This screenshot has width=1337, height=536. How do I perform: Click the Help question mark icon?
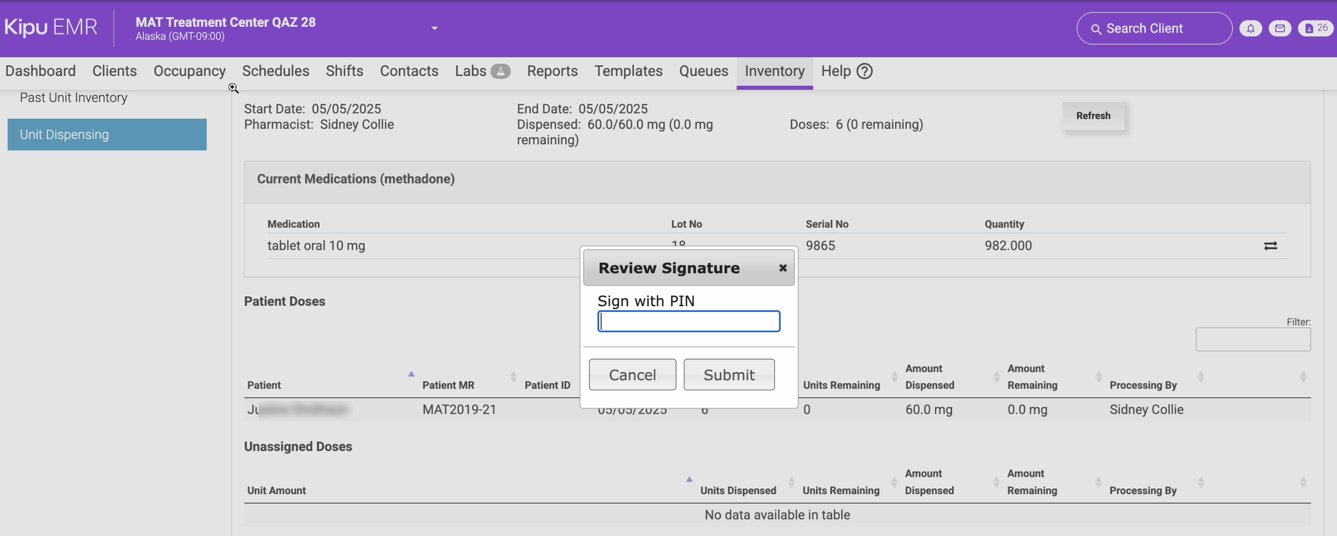click(864, 71)
